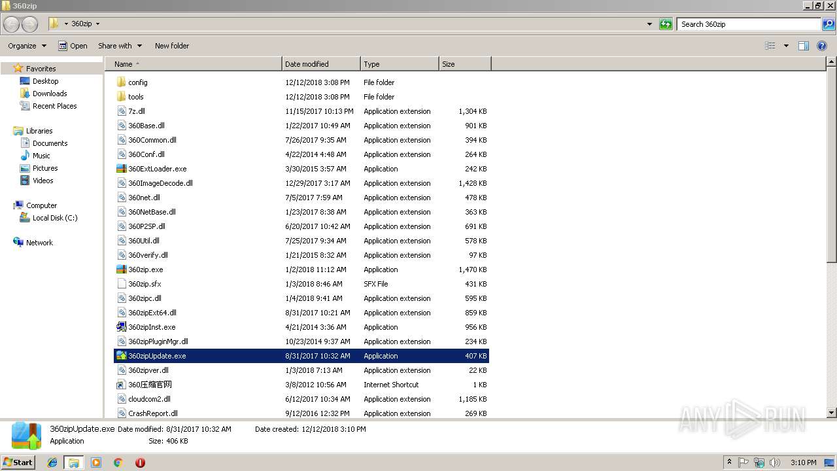Open the view options dropdown arrow
Image resolution: width=837 pixels, height=471 pixels.
(786, 46)
